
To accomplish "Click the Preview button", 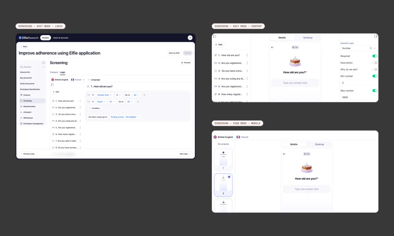I will 186,63.
